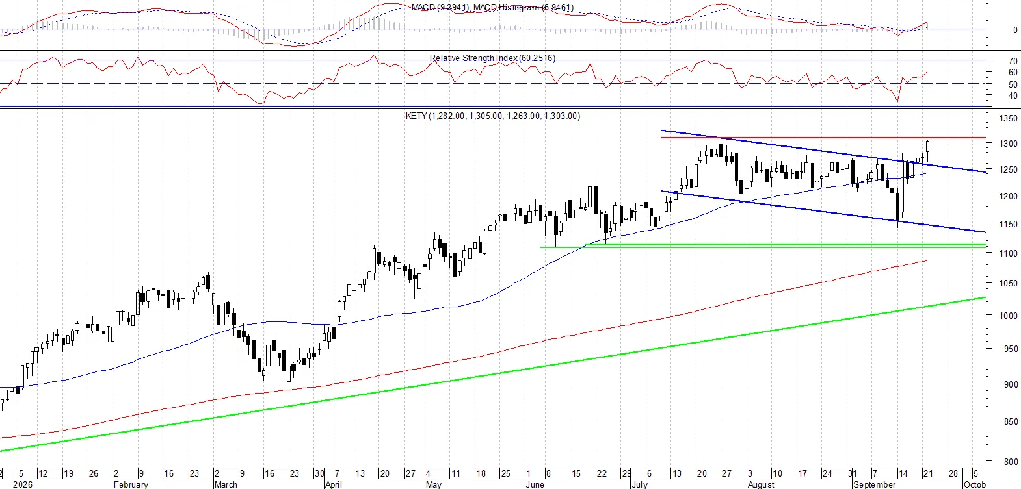Click the 1350 price axis label
1021x489 pixels.
pyautogui.click(x=1009, y=119)
